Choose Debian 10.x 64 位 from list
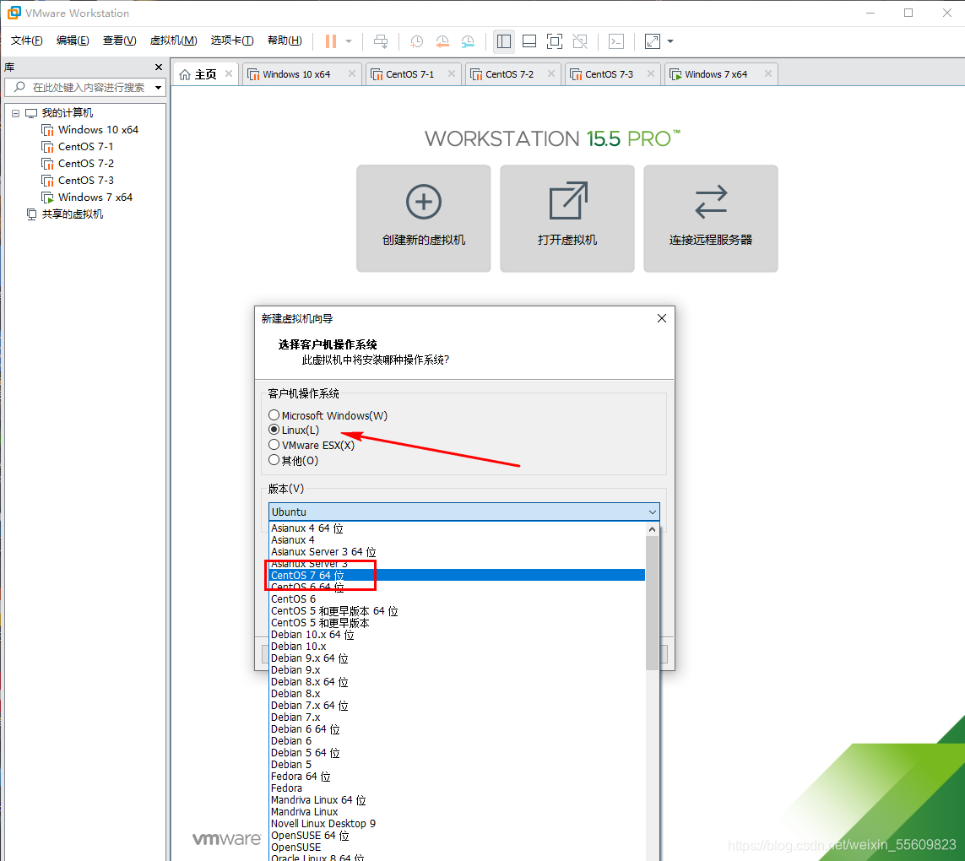The width and height of the screenshot is (965, 861). pos(458,635)
